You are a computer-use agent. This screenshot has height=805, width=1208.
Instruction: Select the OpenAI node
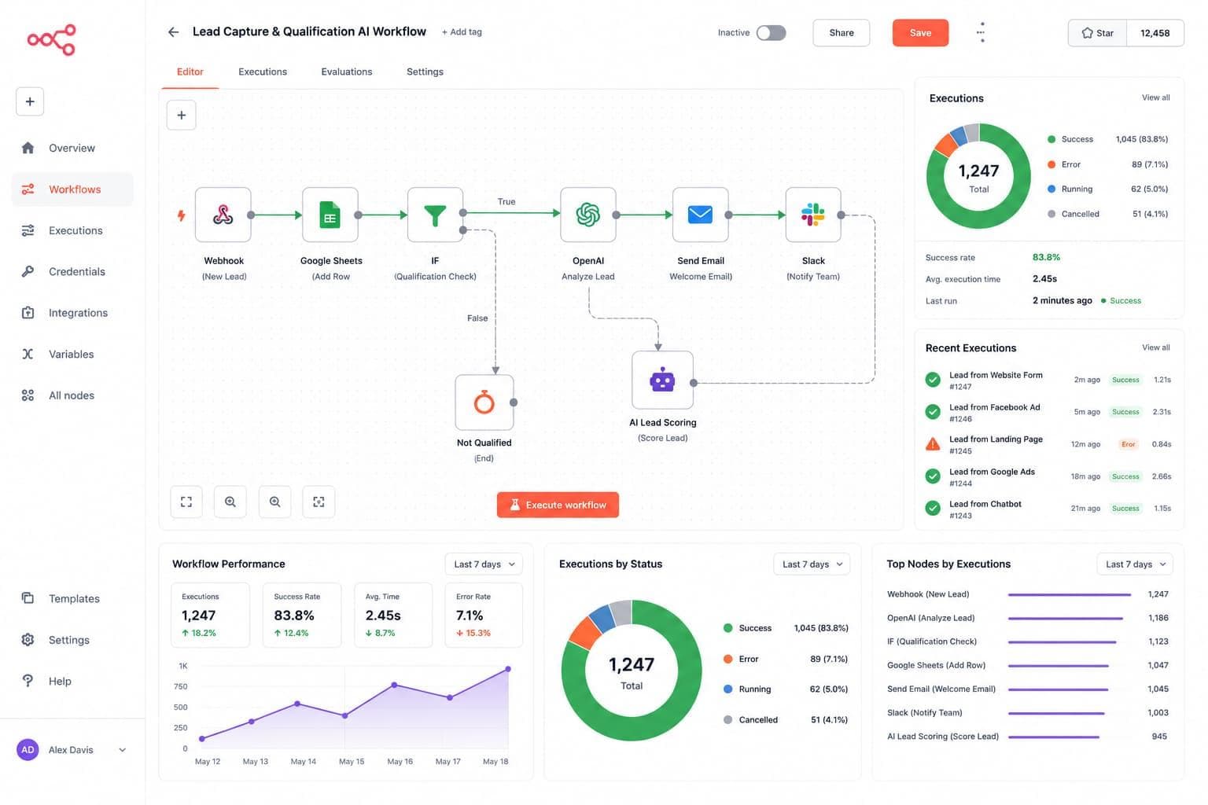[587, 215]
